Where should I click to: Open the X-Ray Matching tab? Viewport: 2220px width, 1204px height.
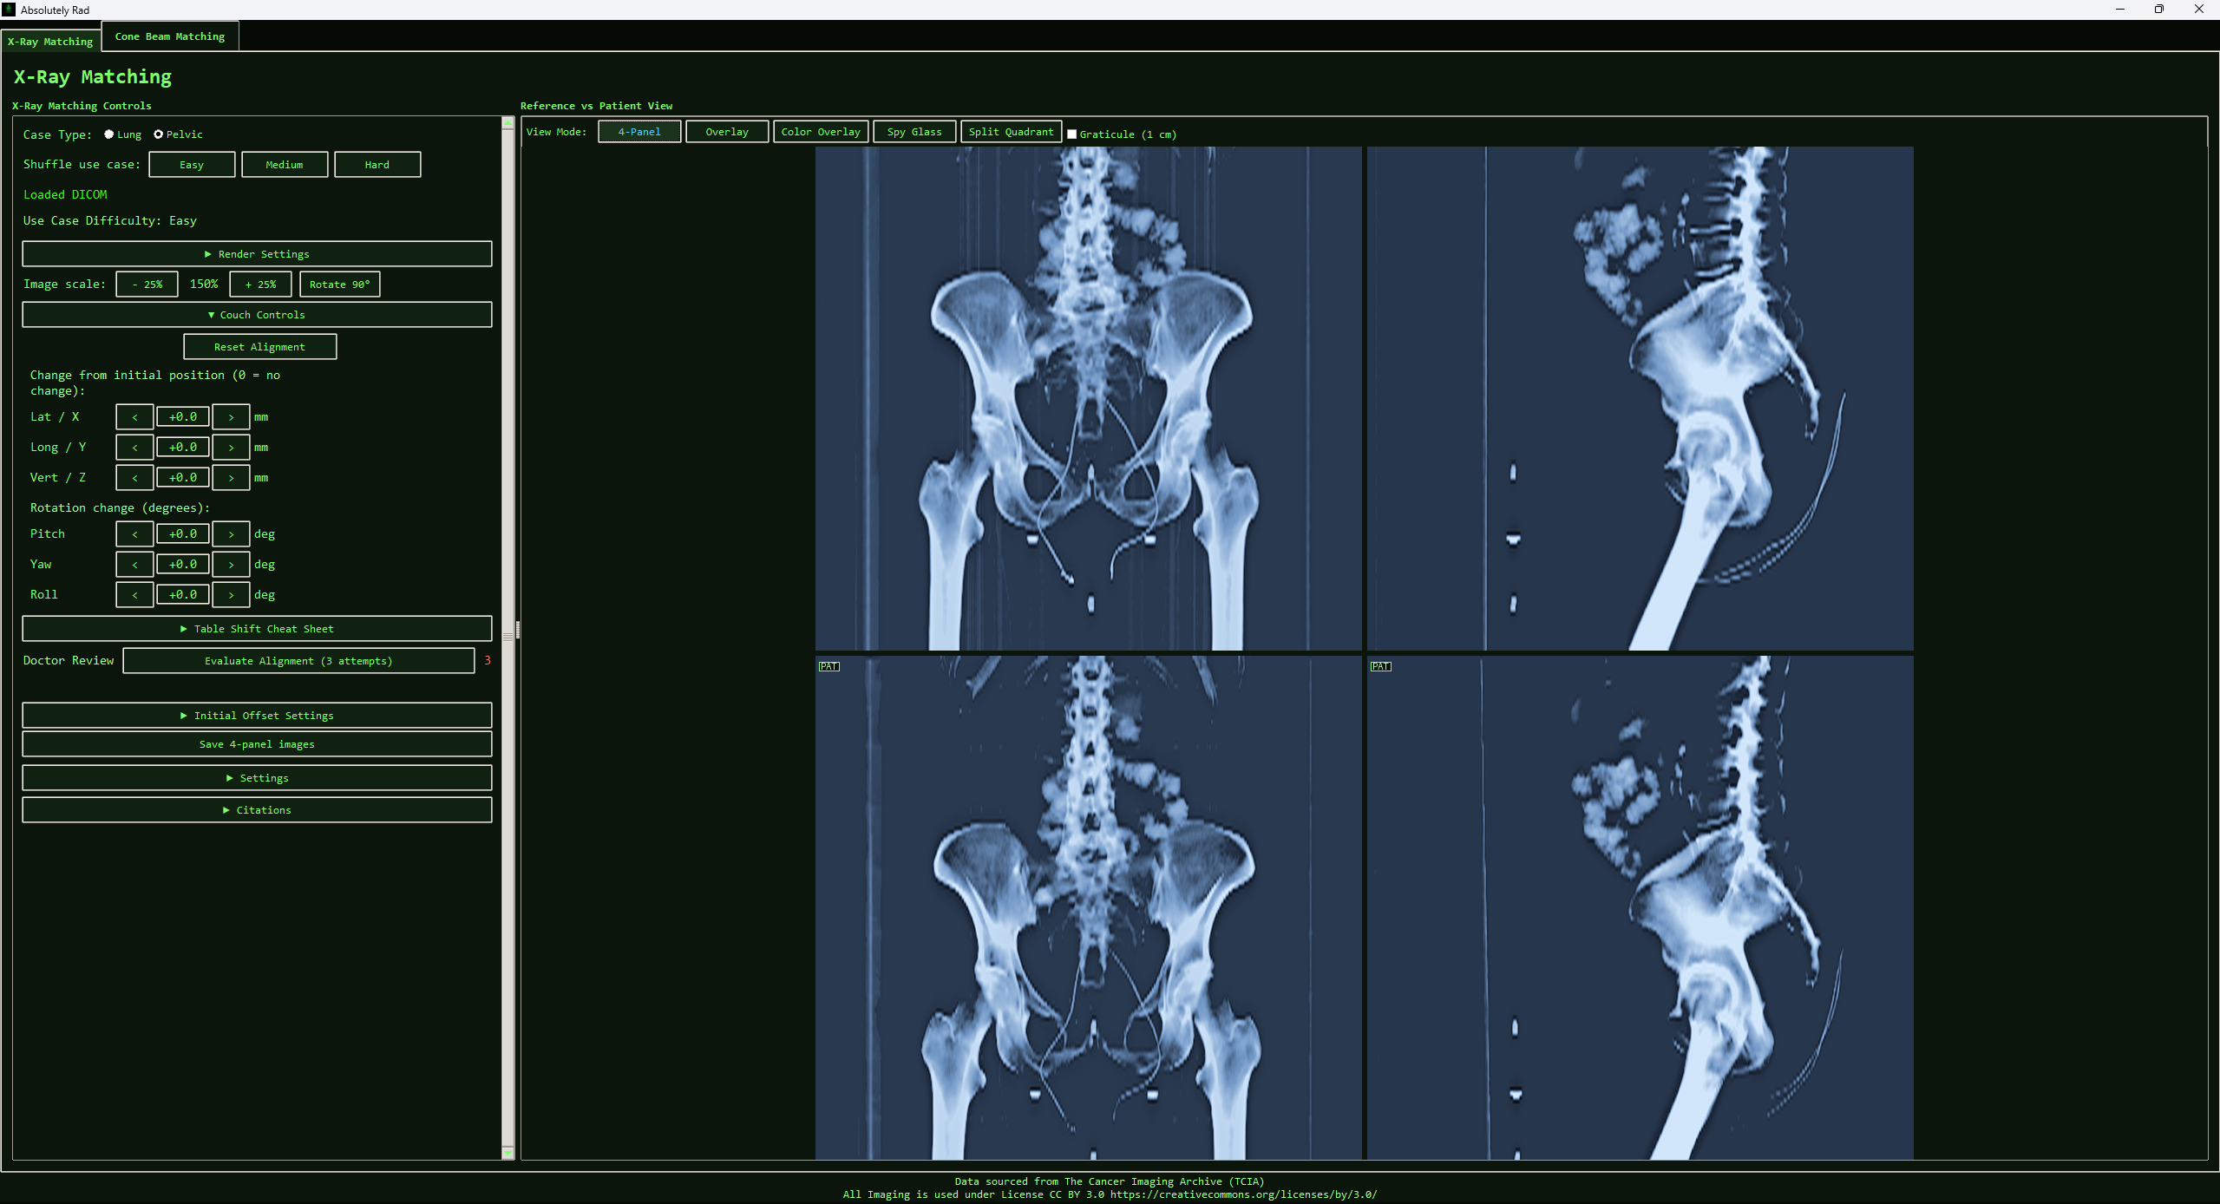pyautogui.click(x=49, y=41)
